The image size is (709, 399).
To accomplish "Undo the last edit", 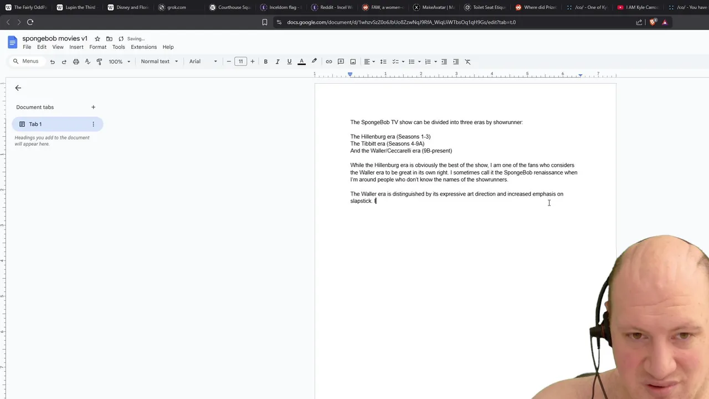I will 52,62.
